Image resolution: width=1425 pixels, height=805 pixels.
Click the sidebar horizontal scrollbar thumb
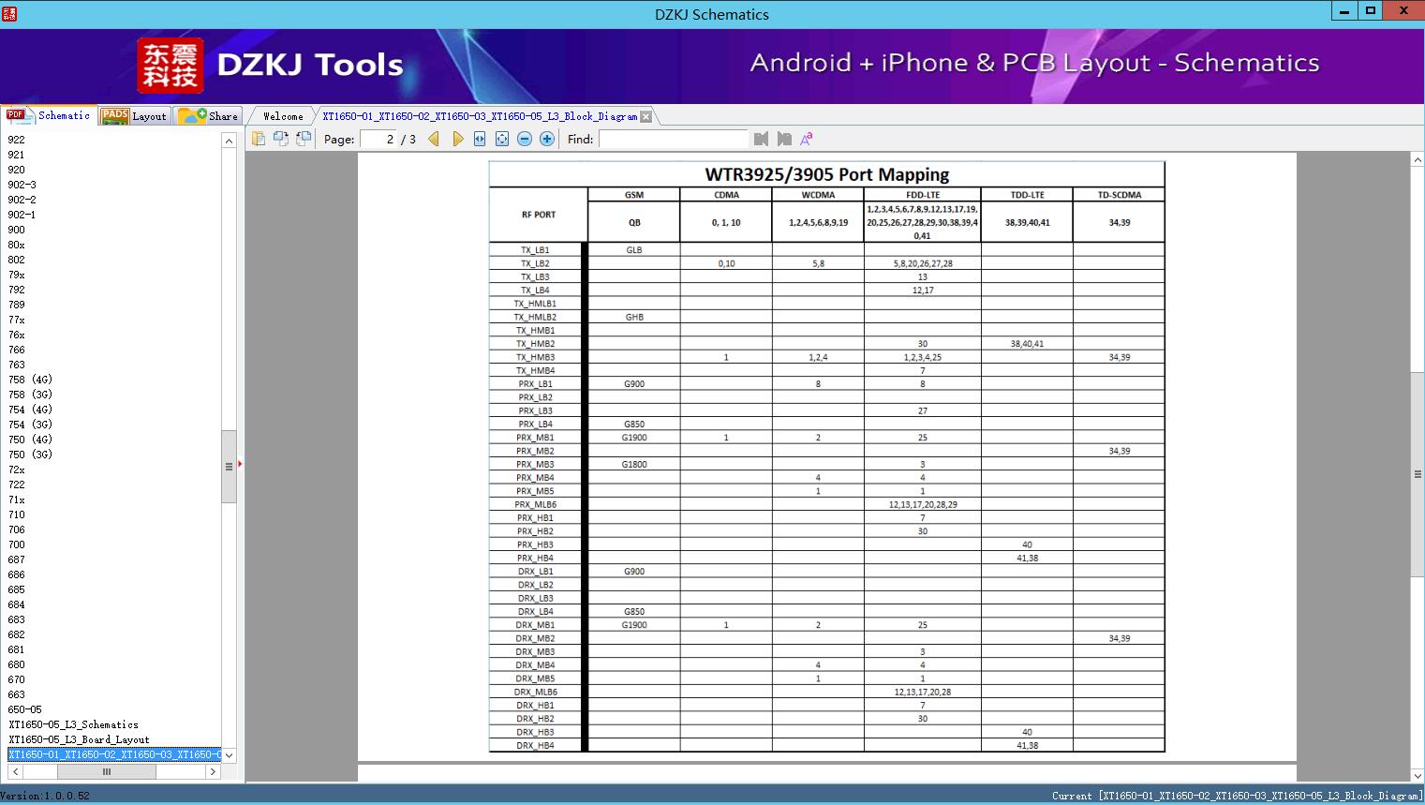[107, 772]
